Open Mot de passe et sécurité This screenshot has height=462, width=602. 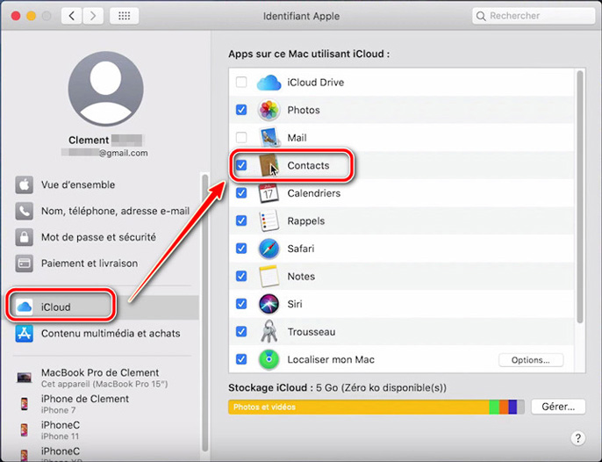coord(98,237)
